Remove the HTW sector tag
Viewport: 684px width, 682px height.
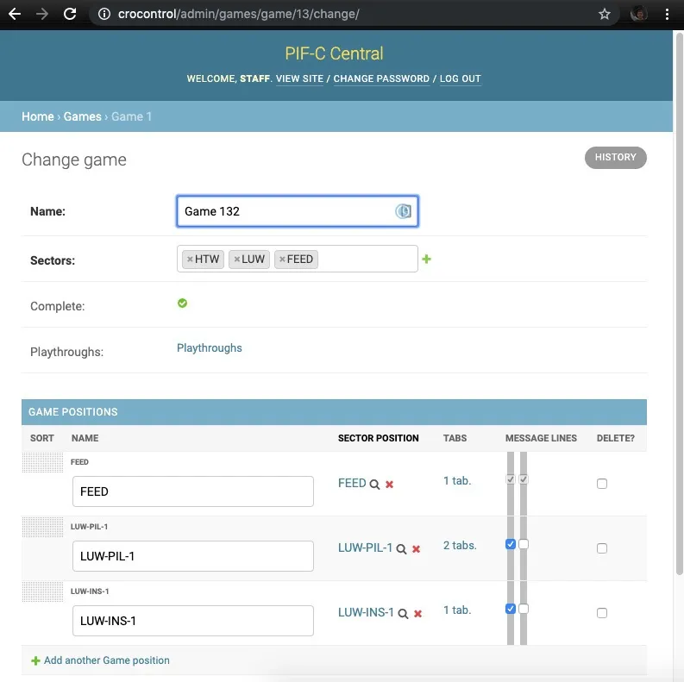pyautogui.click(x=190, y=260)
